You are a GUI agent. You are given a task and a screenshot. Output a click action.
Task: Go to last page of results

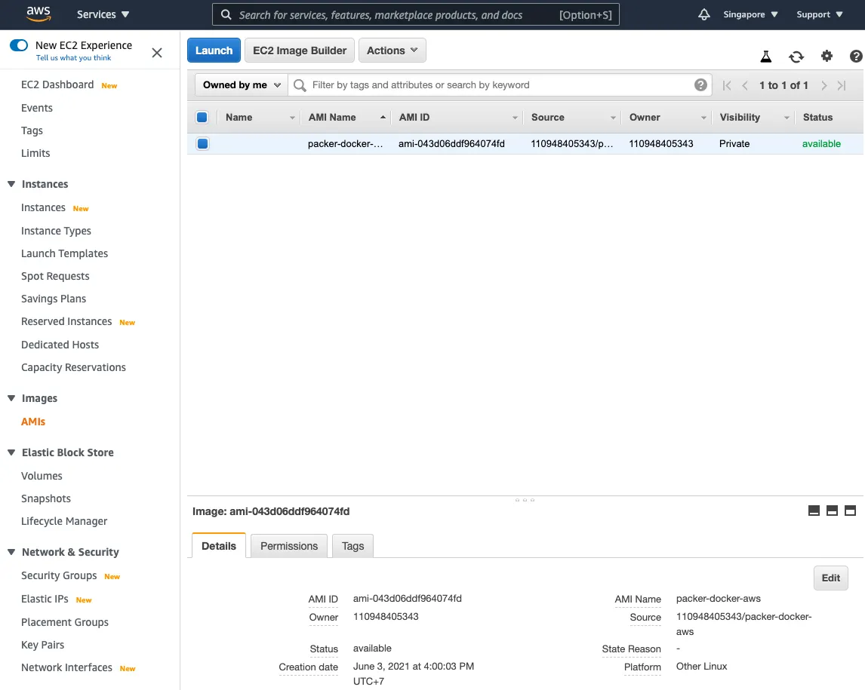842,85
